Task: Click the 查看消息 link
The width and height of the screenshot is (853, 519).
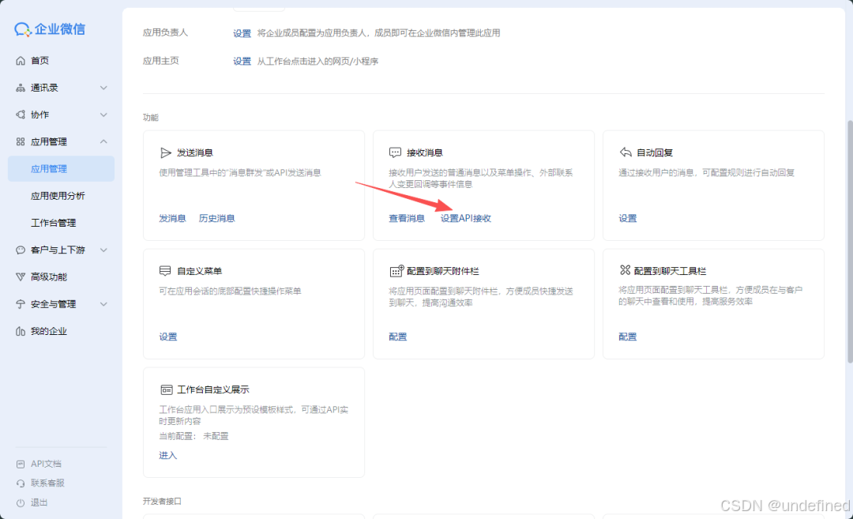Action: coord(407,218)
